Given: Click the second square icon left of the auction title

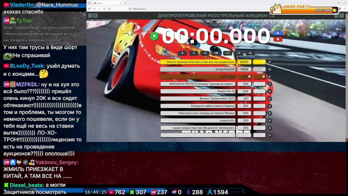Looking at the screenshot, I should (96, 16).
